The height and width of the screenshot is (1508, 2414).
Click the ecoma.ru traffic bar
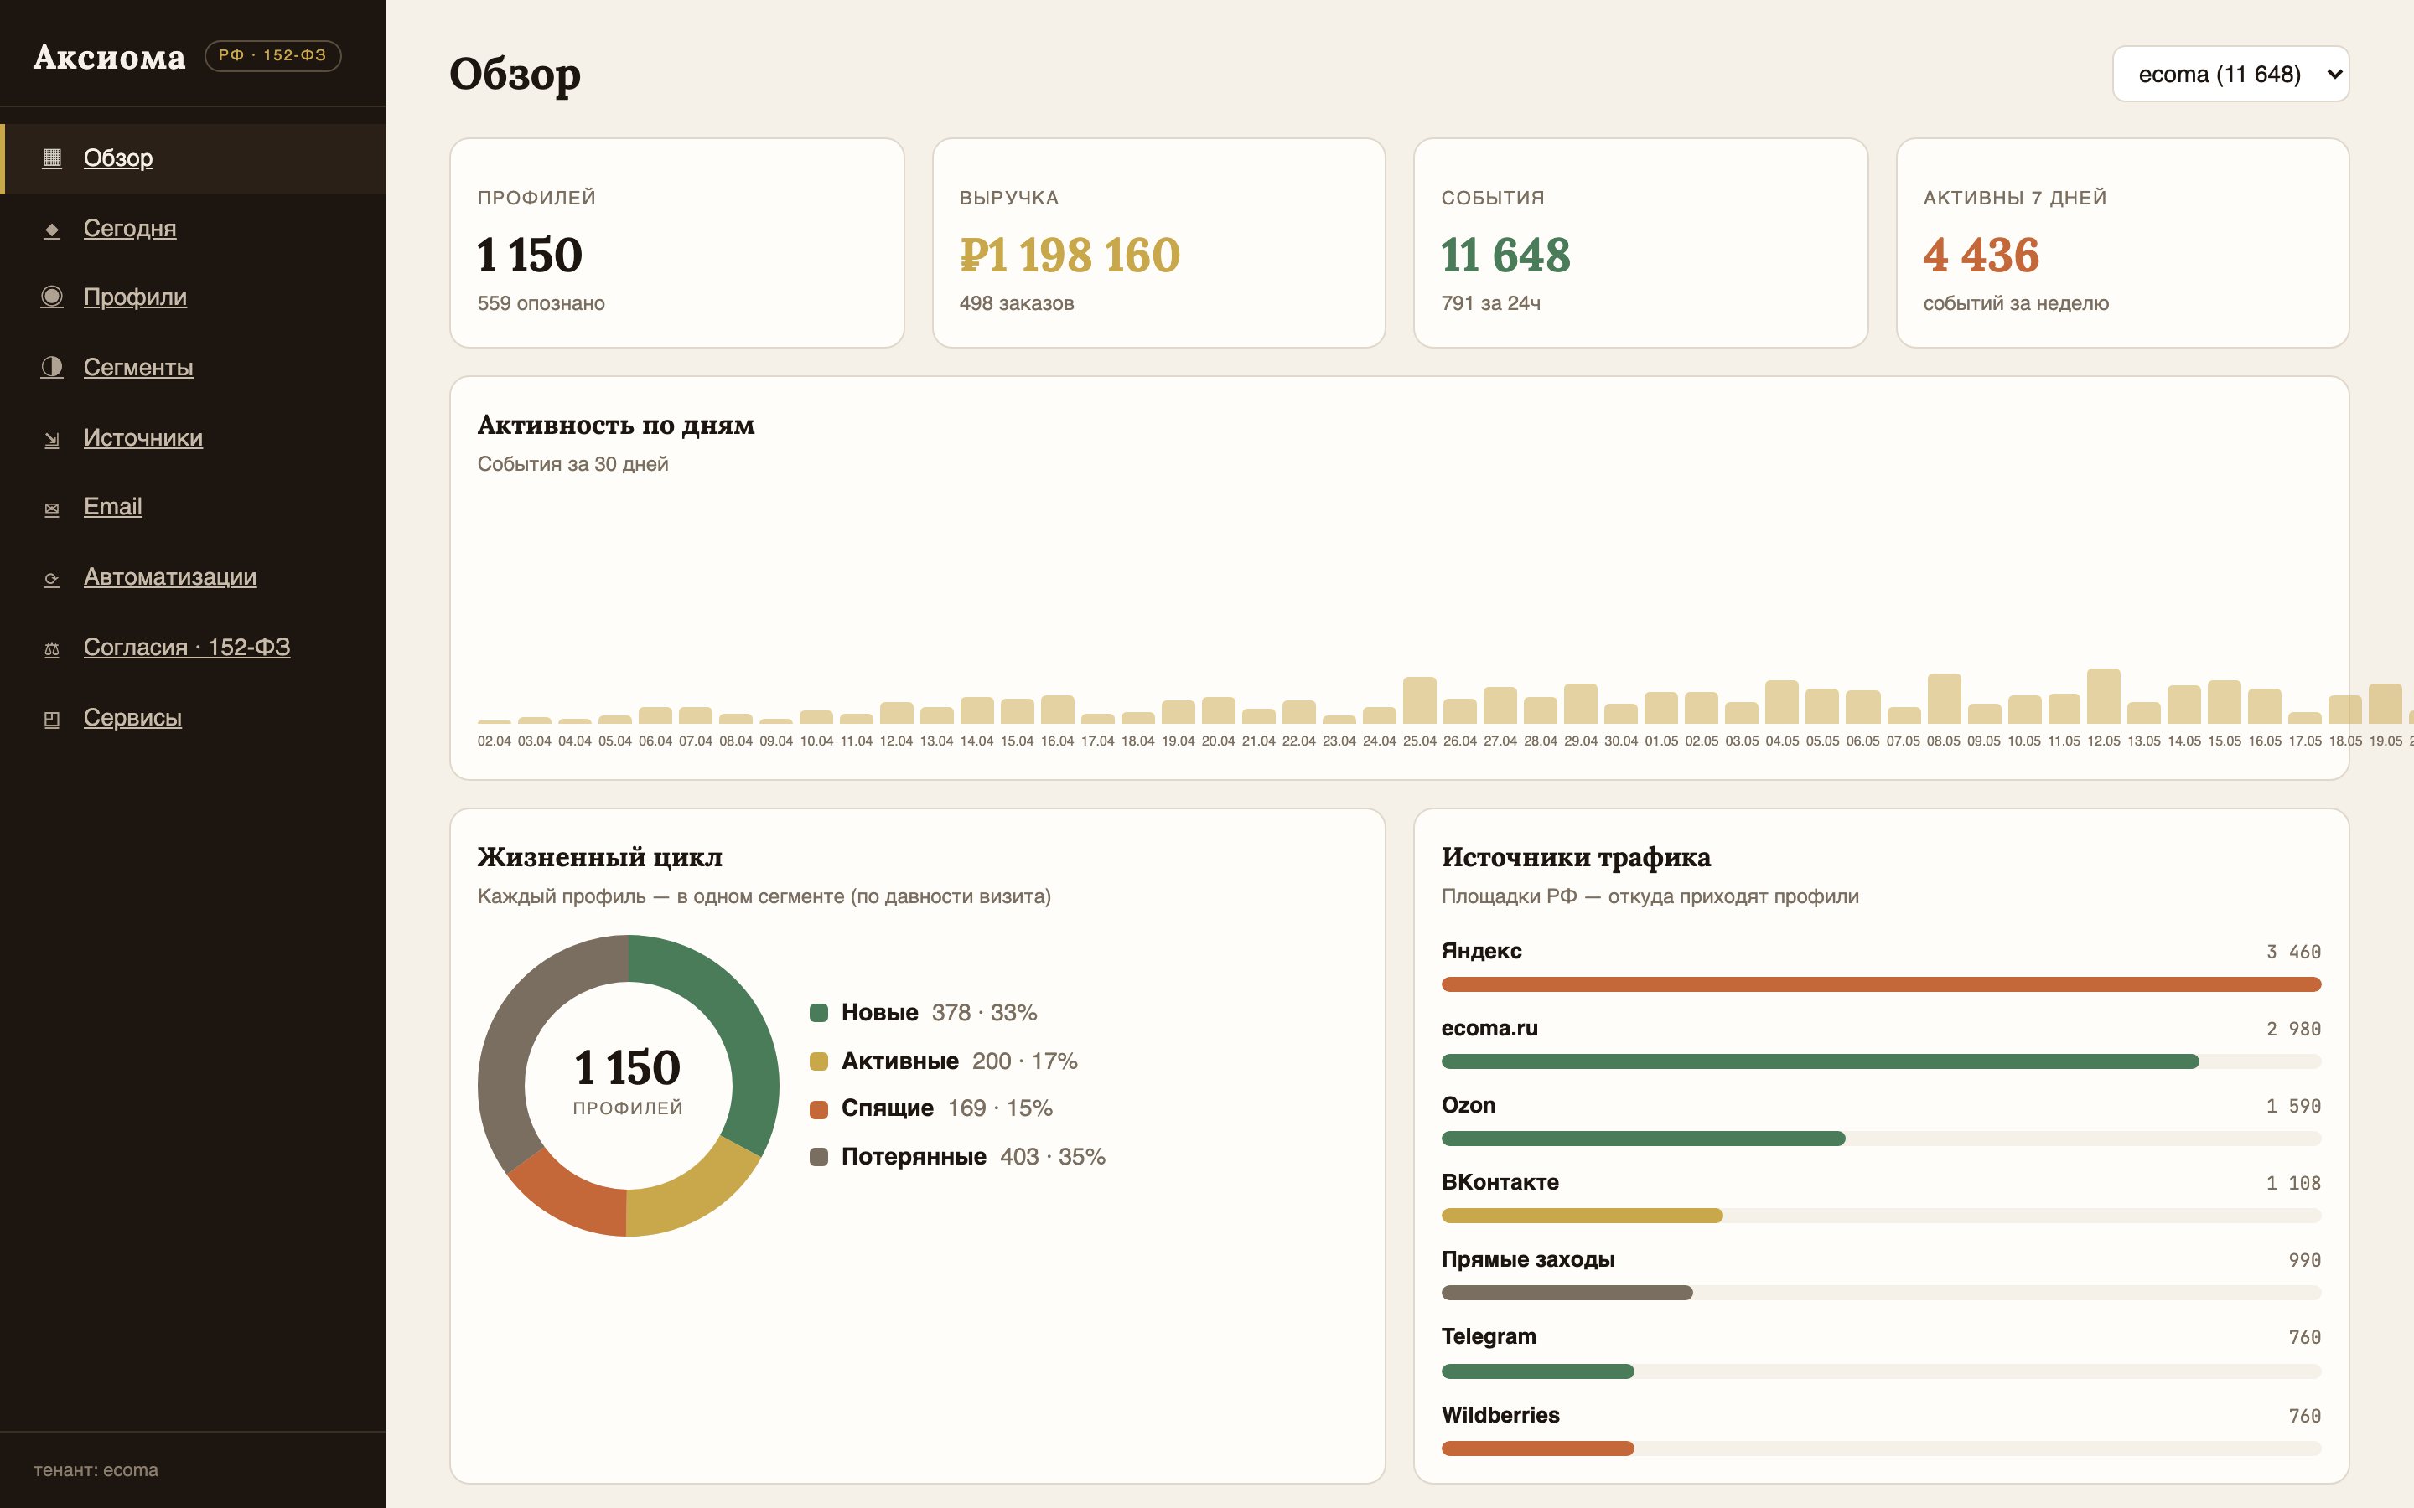click(x=1821, y=1061)
